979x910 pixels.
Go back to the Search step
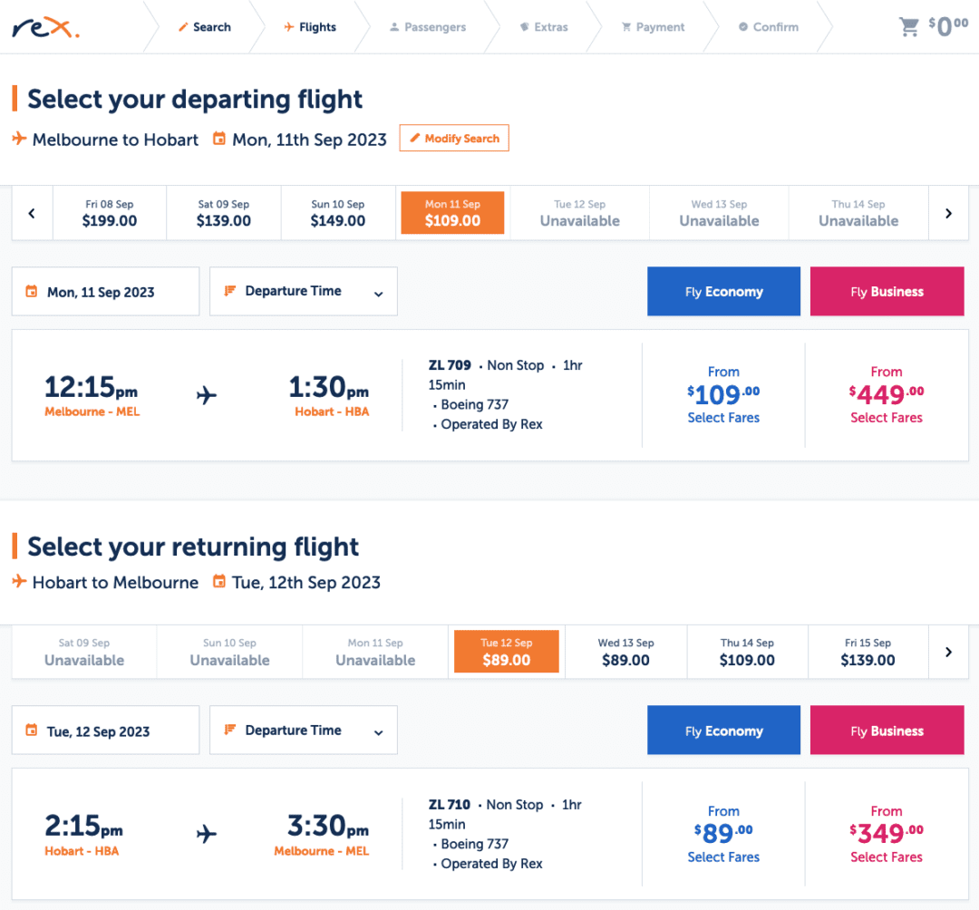click(x=205, y=27)
